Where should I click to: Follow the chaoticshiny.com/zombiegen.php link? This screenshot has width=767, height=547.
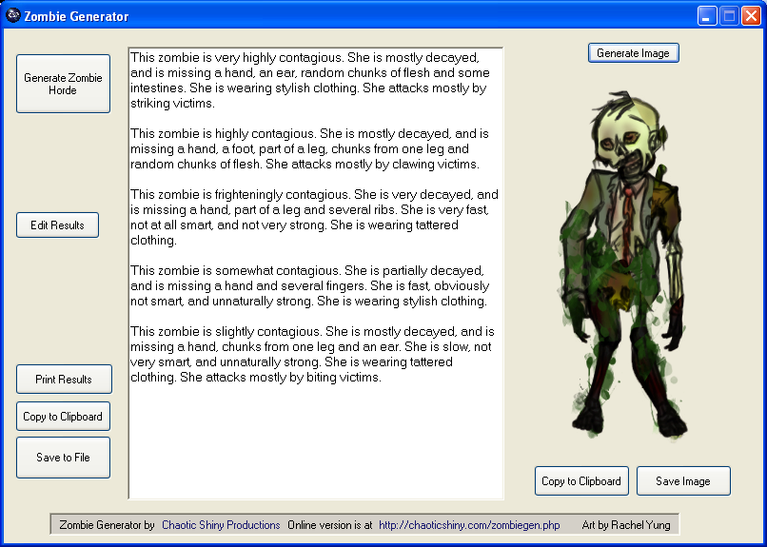pyautogui.click(x=469, y=525)
